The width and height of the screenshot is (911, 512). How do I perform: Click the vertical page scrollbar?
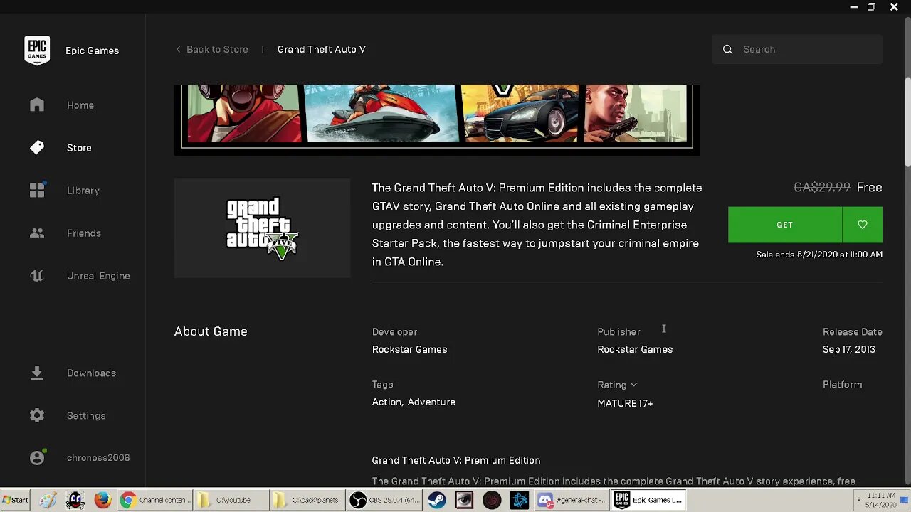click(x=907, y=121)
